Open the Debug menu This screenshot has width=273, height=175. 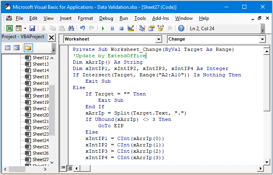point(106,18)
